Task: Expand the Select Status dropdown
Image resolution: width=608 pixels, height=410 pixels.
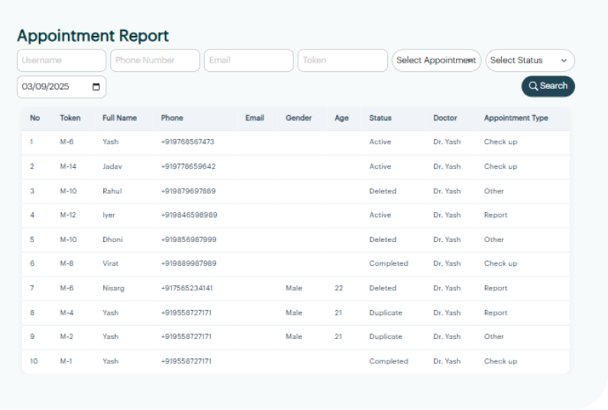Action: pos(529,60)
